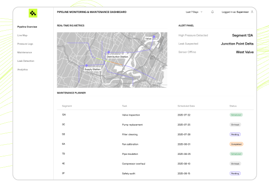This screenshot has width=269, height=187.
Task: Click the Pipe insulation task
Action: (x=130, y=154)
